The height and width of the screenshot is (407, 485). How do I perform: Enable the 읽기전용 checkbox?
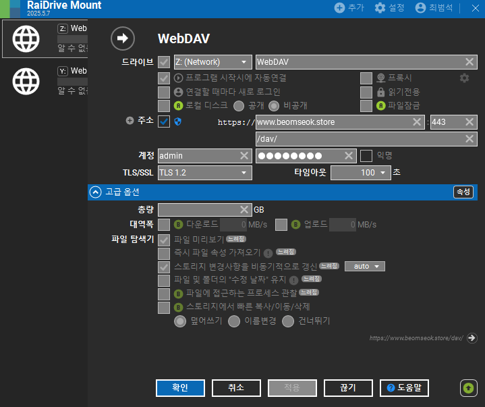pos(366,92)
